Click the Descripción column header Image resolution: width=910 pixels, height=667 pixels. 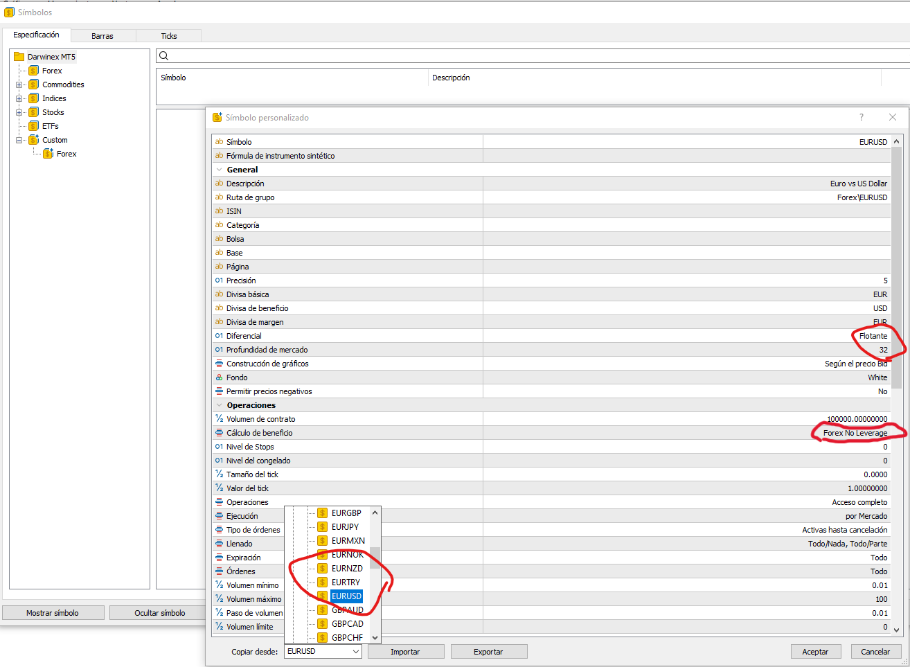coord(451,78)
